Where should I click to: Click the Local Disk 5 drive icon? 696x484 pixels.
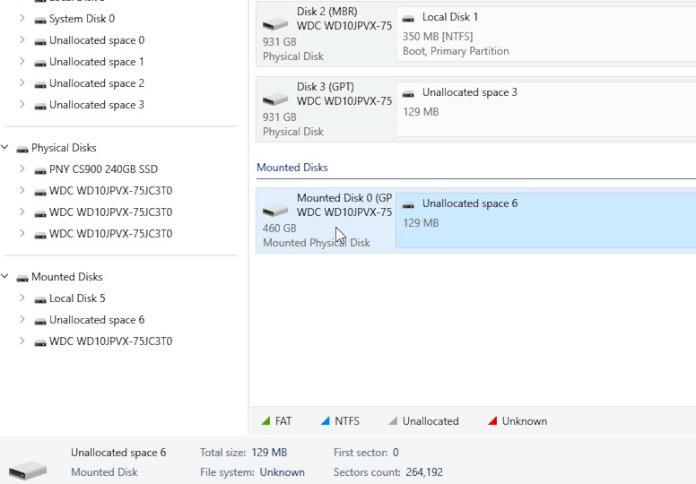[x=40, y=299]
